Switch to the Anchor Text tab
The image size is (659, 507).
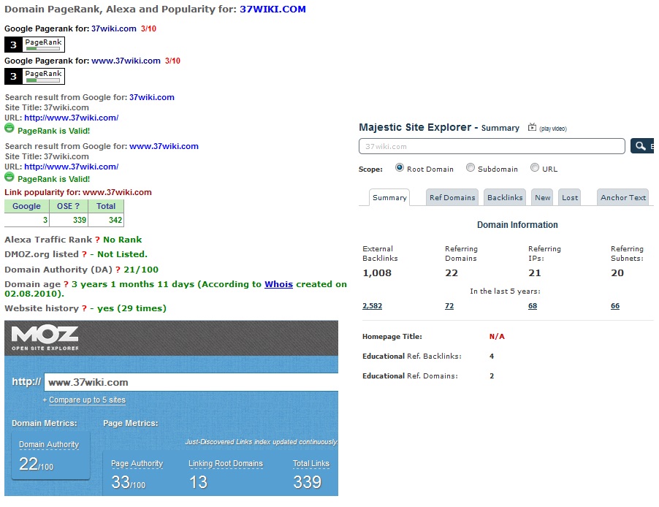tap(623, 197)
